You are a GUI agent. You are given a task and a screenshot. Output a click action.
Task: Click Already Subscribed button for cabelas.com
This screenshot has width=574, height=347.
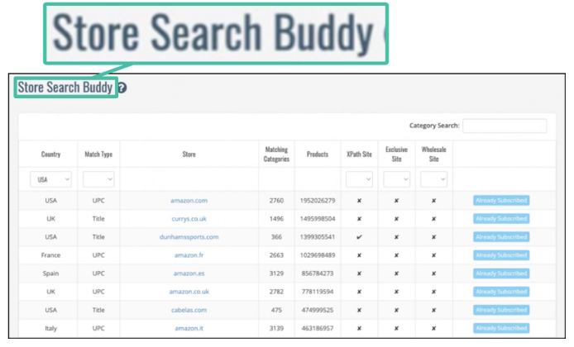coord(501,310)
